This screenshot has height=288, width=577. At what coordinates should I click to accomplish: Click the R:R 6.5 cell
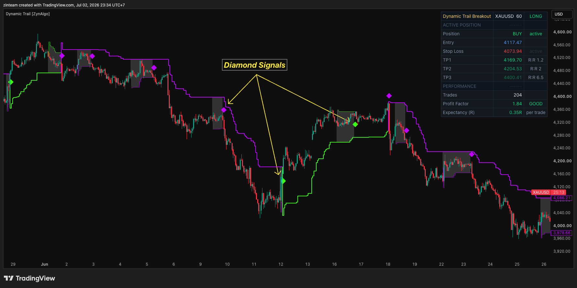tap(536, 77)
